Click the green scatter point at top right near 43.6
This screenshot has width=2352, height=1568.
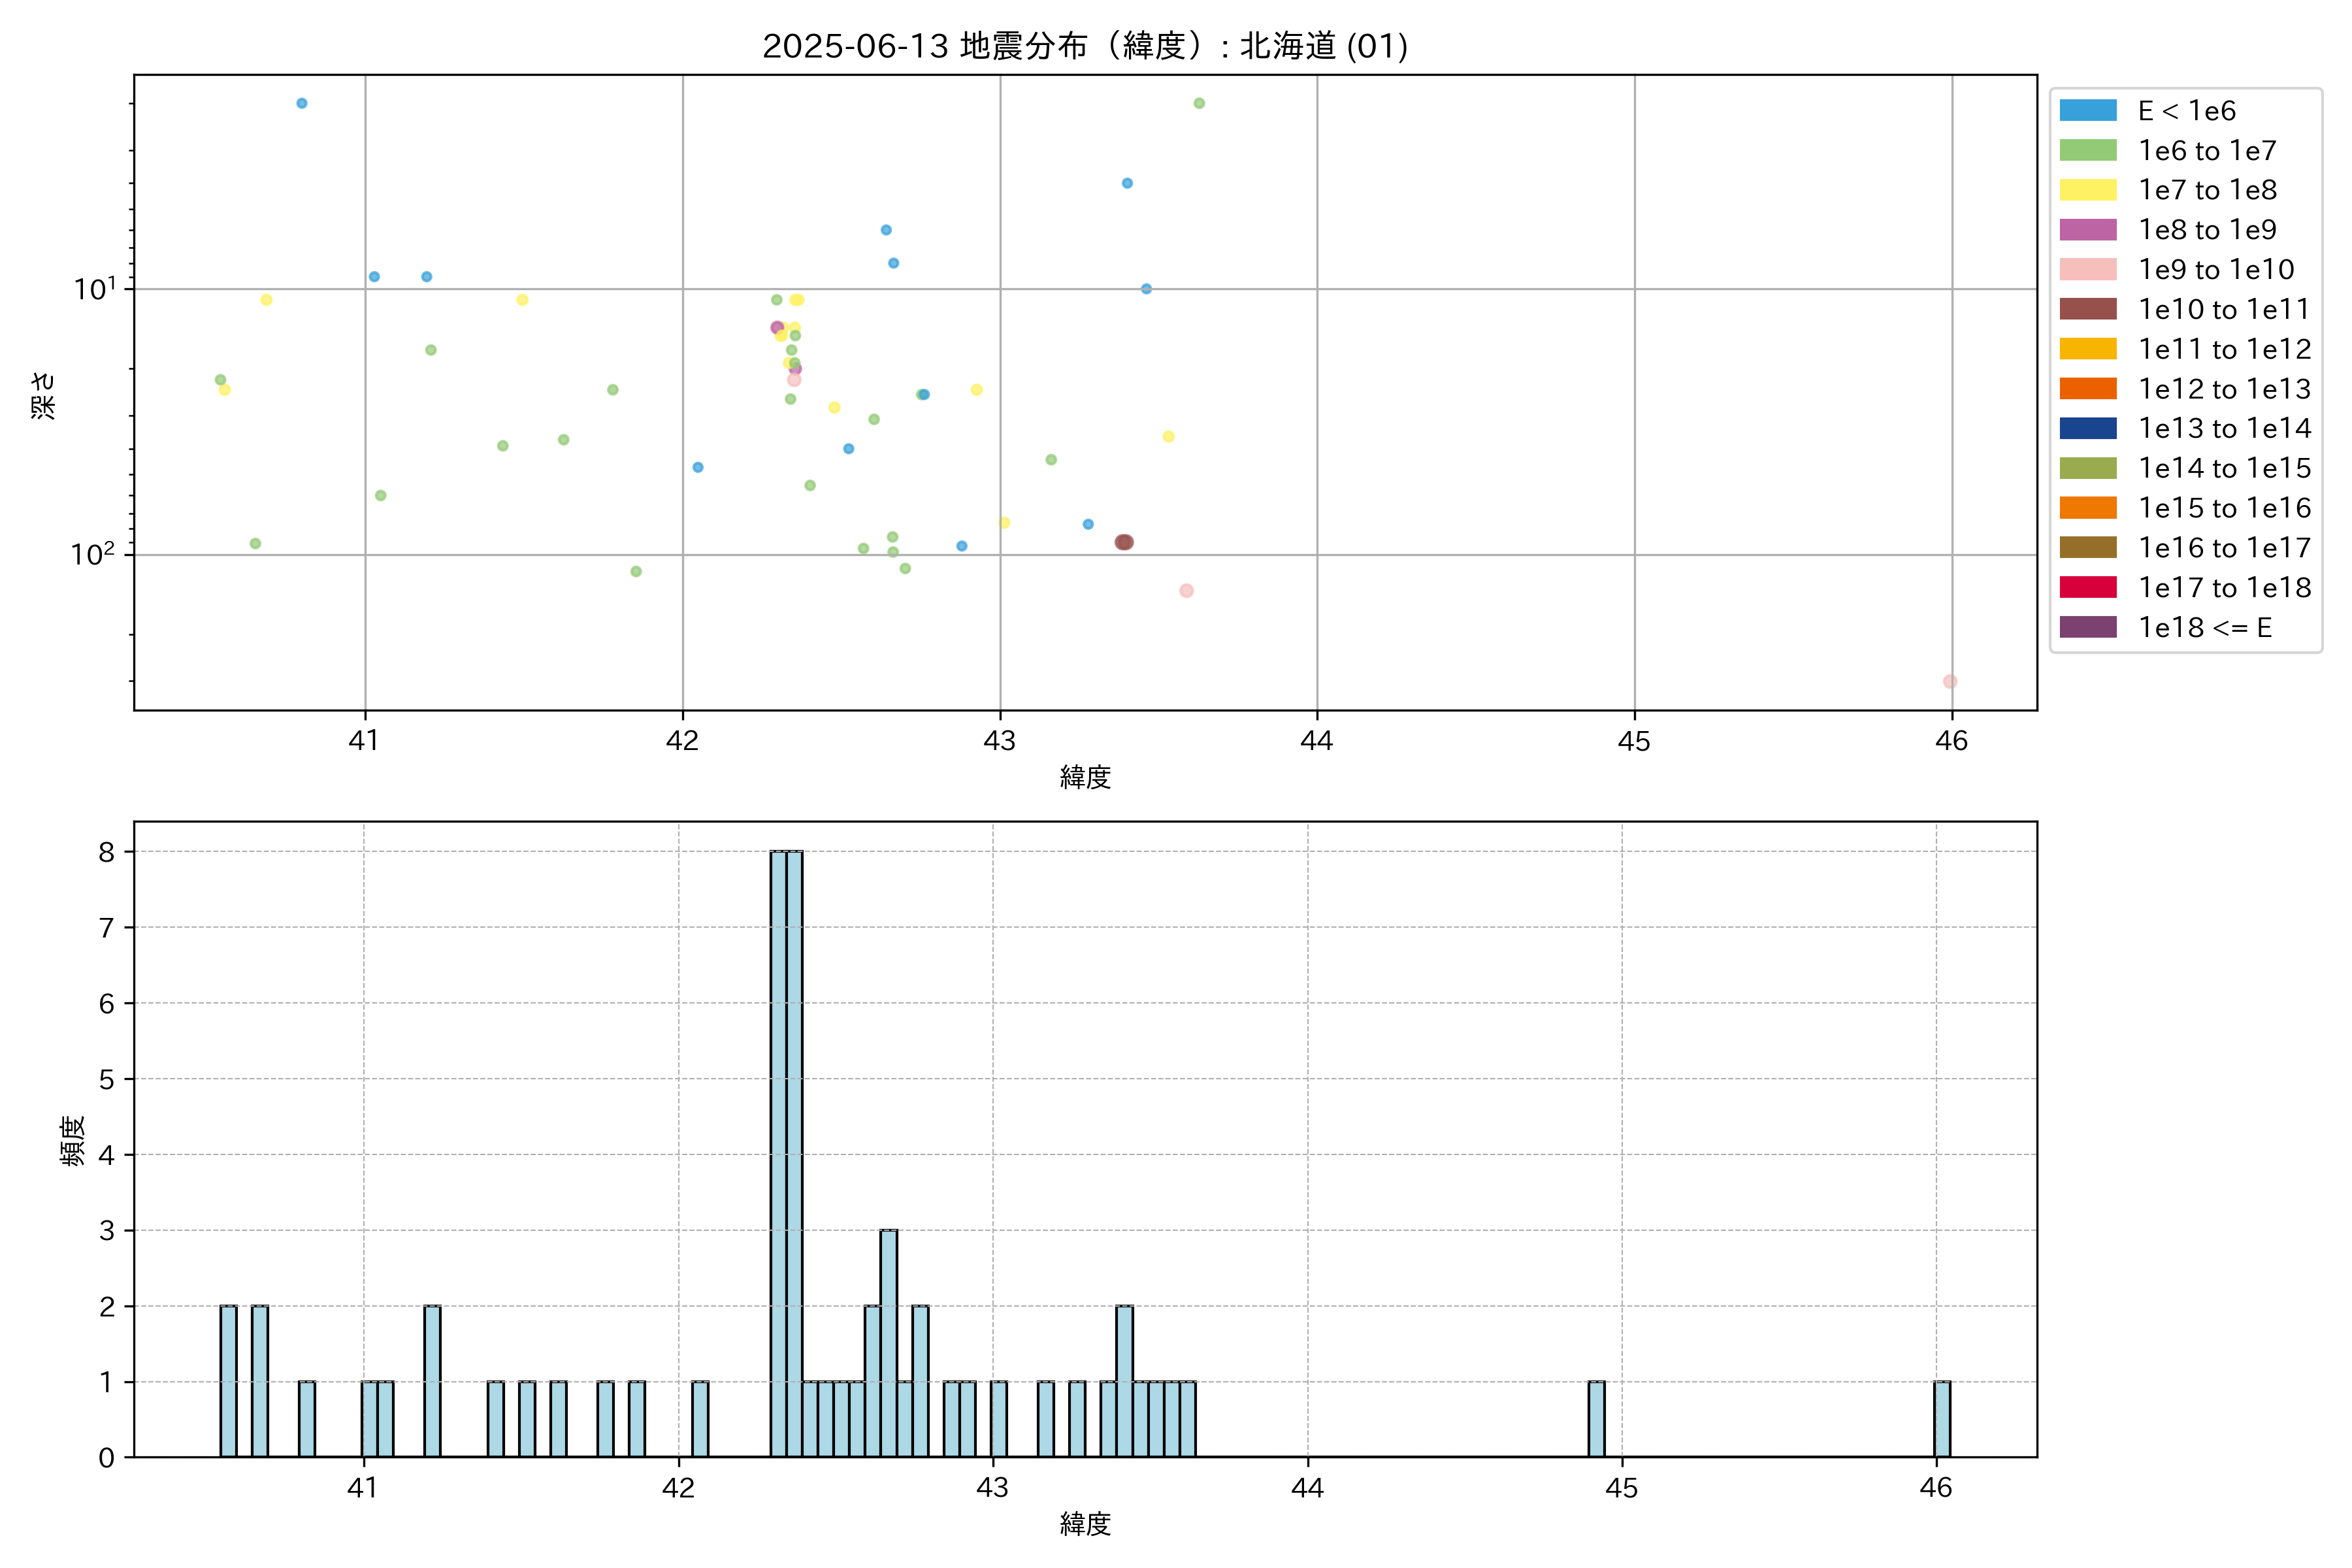coord(1199,103)
